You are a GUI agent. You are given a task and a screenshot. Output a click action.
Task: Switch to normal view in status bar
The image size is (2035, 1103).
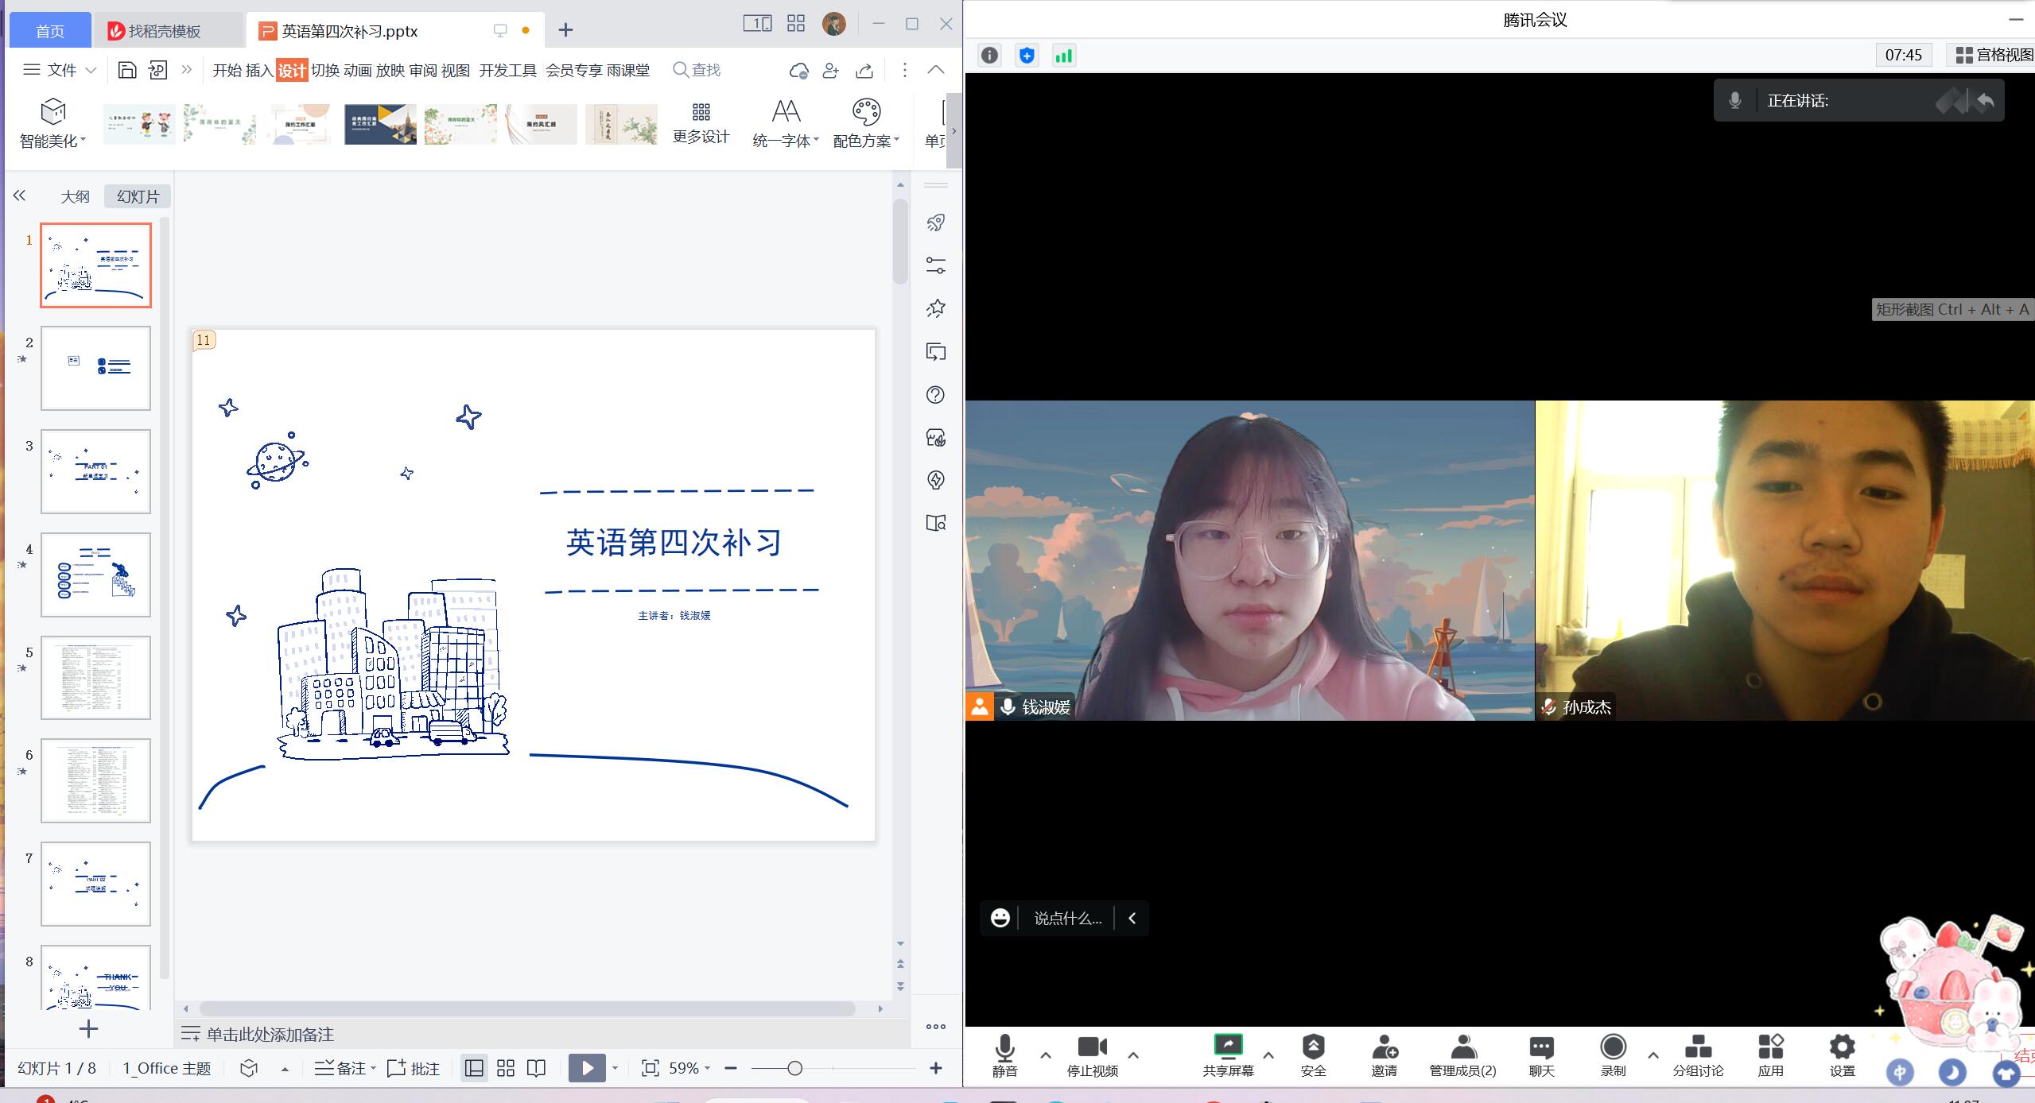tap(474, 1068)
